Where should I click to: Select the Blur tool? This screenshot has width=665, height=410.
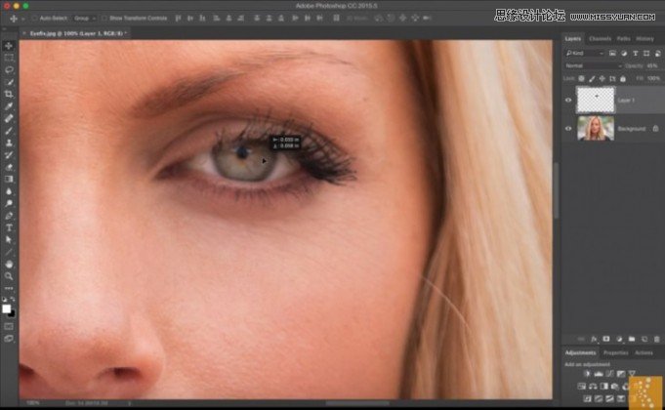pyautogui.click(x=9, y=191)
